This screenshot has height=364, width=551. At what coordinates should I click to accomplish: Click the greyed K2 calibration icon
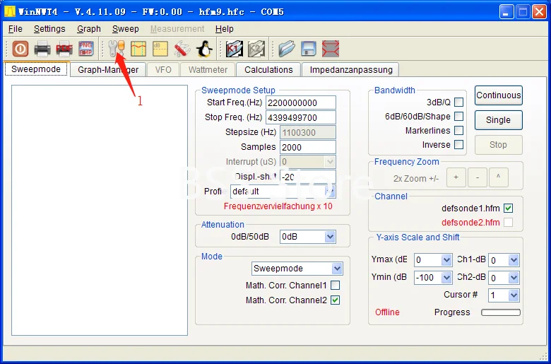256,49
